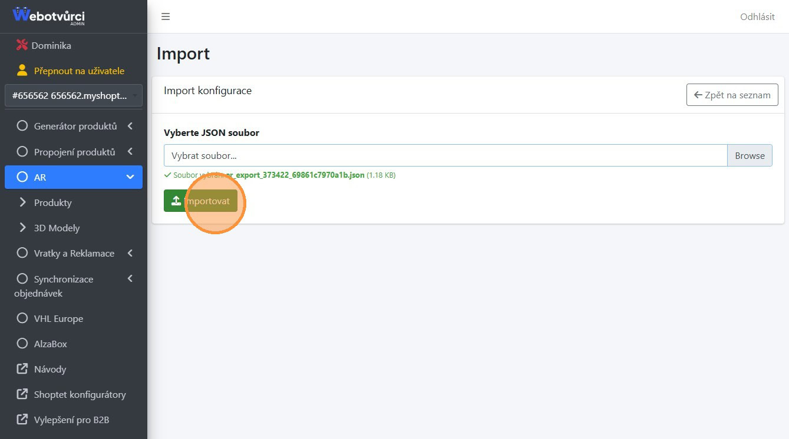Screen dimensions: 789x439
Task: Click the external link icon beside Shoptet konfigurátory
Action: pyautogui.click(x=22, y=394)
